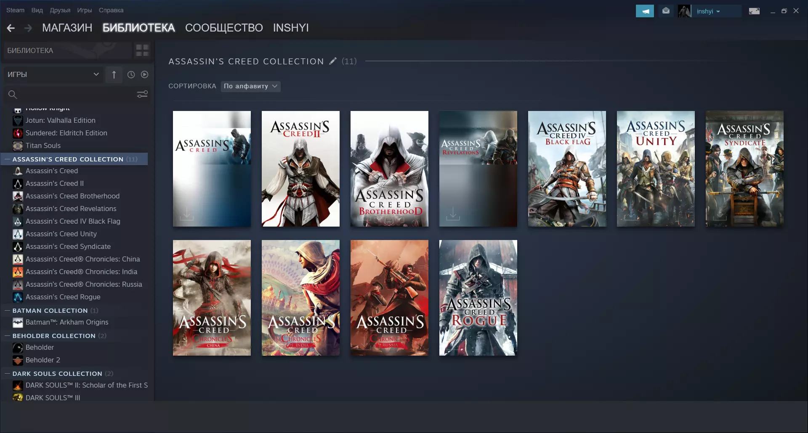
Task: Click the Assassin's Creed Revelations list icon
Action: [x=18, y=209]
